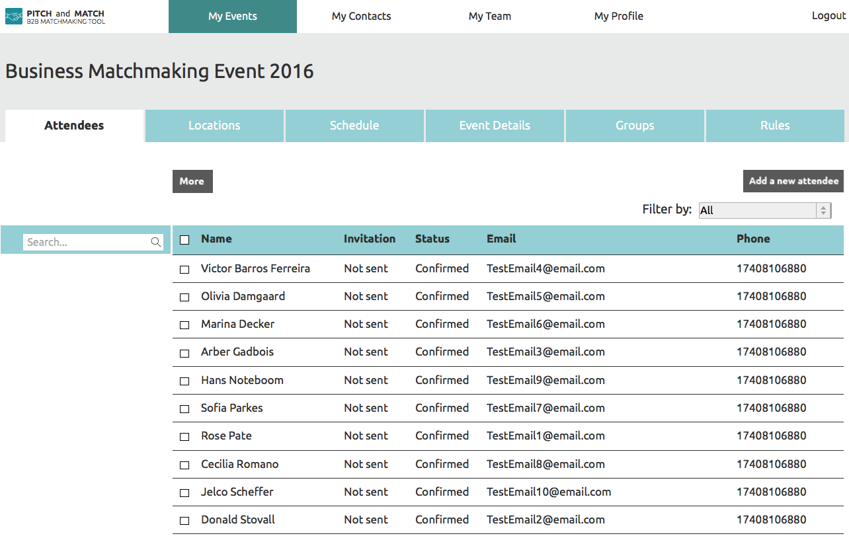The image size is (849, 540).
Task: Click email TestEmail7@email.com
Action: [x=546, y=408]
